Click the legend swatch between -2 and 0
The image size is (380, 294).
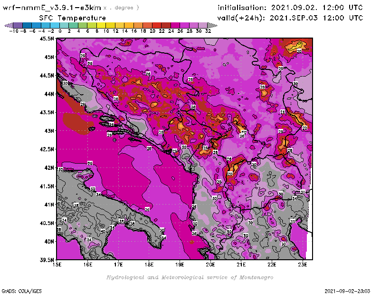(55, 25)
